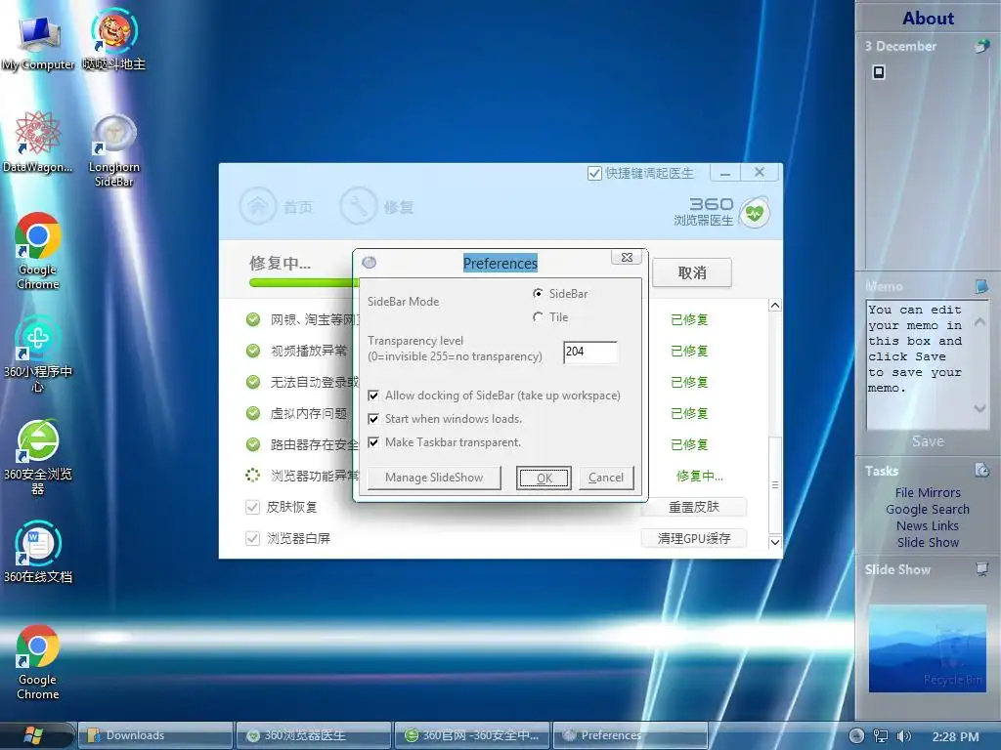Click the 重置皮肤 button
This screenshot has height=750, width=1001.
click(694, 507)
